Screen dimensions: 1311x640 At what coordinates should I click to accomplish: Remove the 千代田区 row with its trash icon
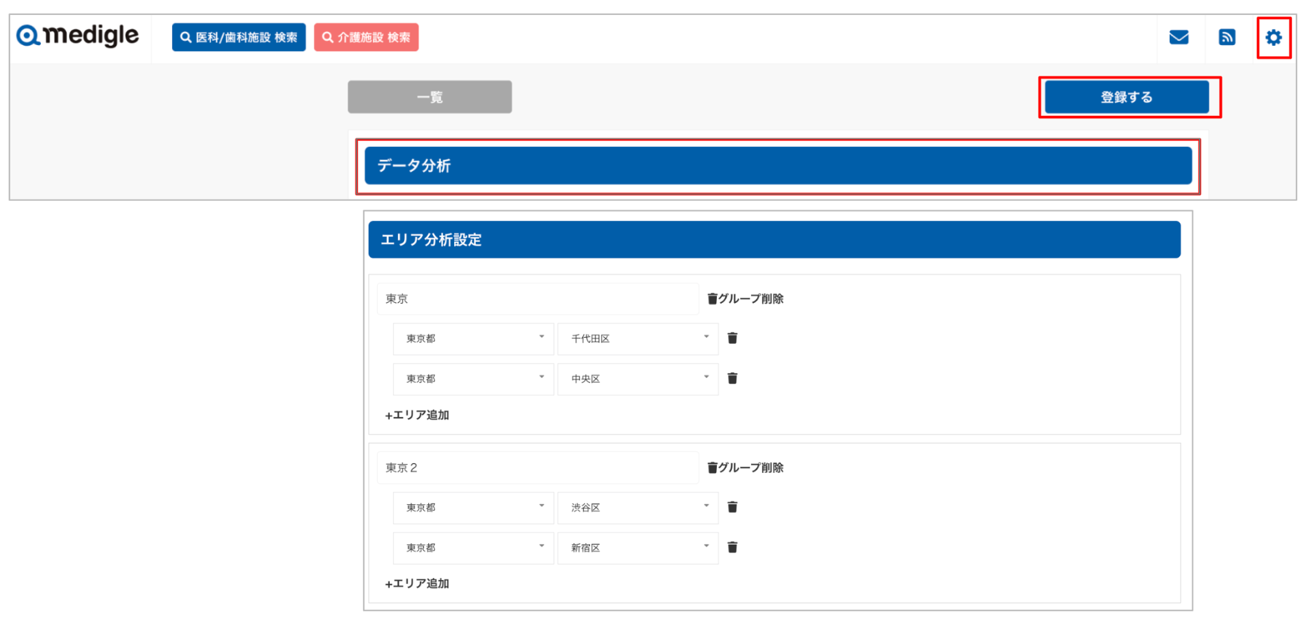pos(732,337)
